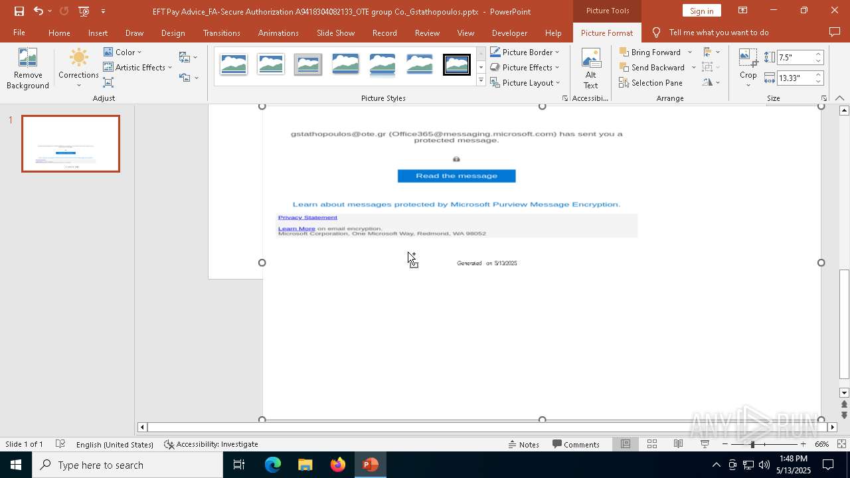The height and width of the screenshot is (478, 850).
Task: Click the Remove Background tool
Action: [x=27, y=68]
